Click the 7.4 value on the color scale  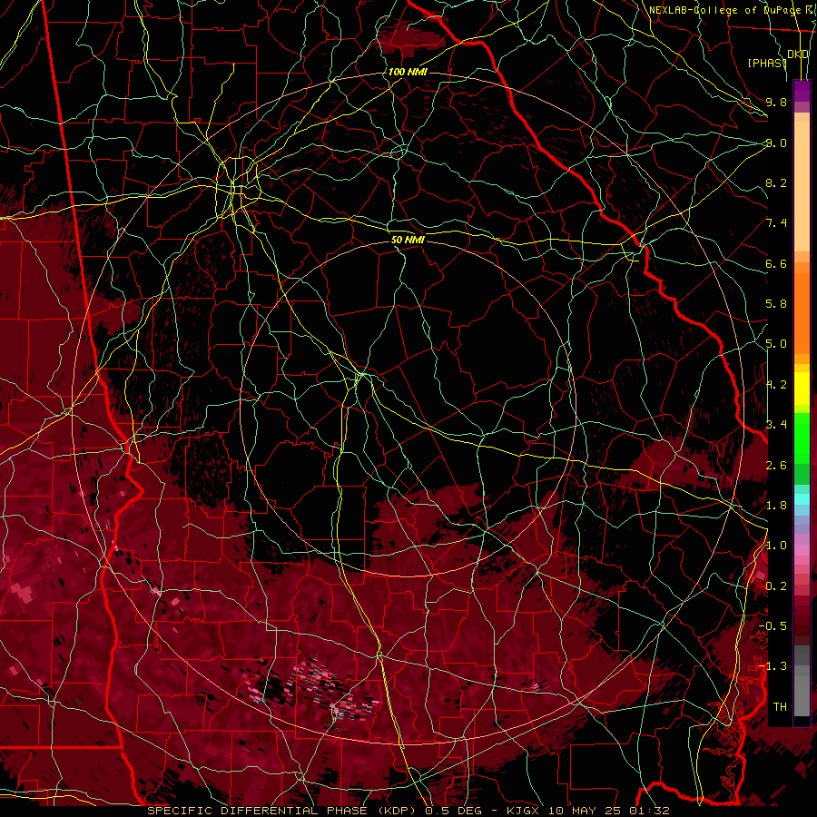[776, 223]
